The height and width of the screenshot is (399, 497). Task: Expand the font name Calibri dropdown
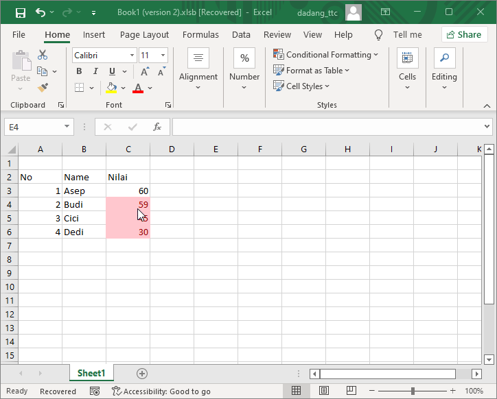pyautogui.click(x=131, y=56)
